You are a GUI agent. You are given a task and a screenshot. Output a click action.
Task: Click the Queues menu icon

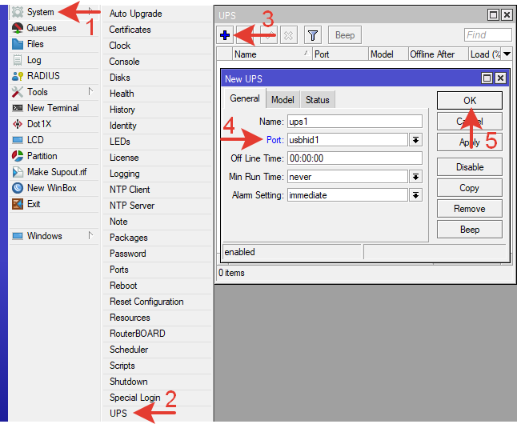pyautogui.click(x=18, y=28)
